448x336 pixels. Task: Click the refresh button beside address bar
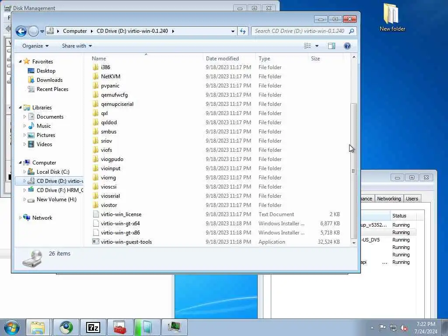point(243,31)
